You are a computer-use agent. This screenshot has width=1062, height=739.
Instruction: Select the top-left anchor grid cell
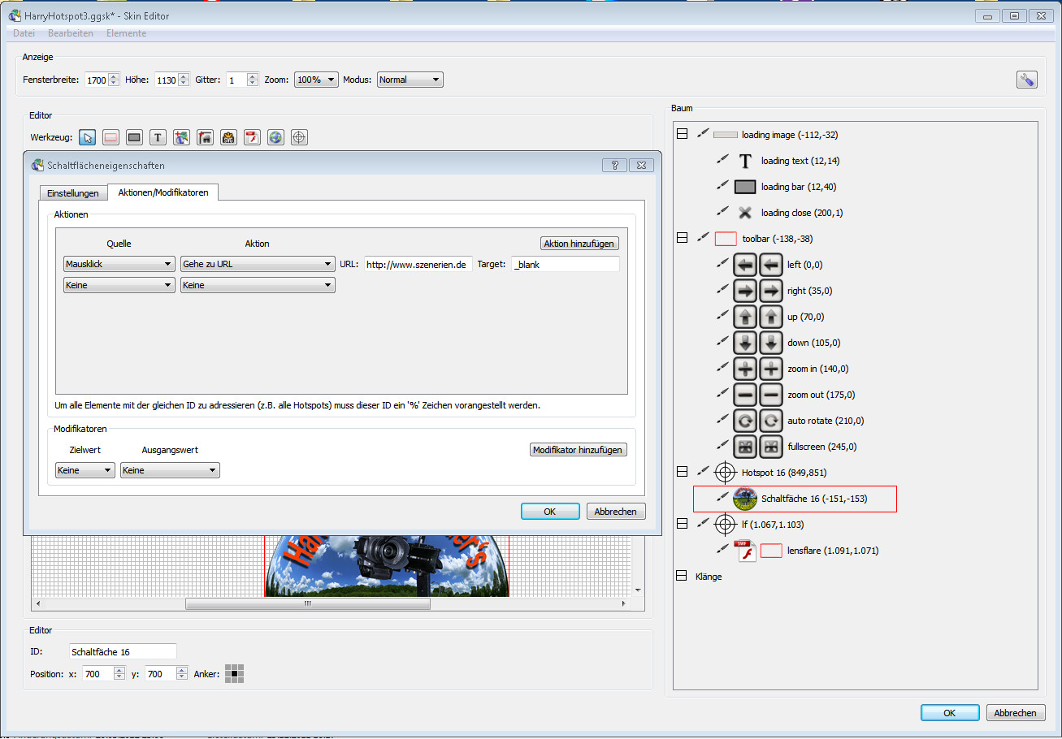click(x=229, y=668)
